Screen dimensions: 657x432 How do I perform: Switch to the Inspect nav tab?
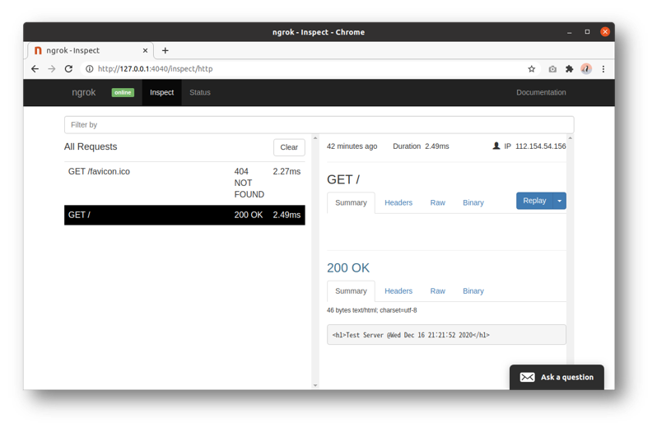coord(161,92)
